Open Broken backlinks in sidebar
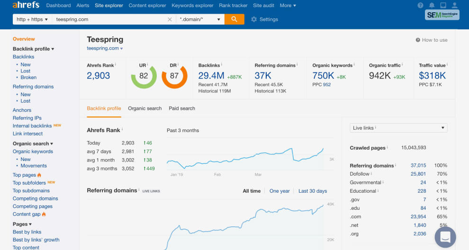 click(28, 77)
